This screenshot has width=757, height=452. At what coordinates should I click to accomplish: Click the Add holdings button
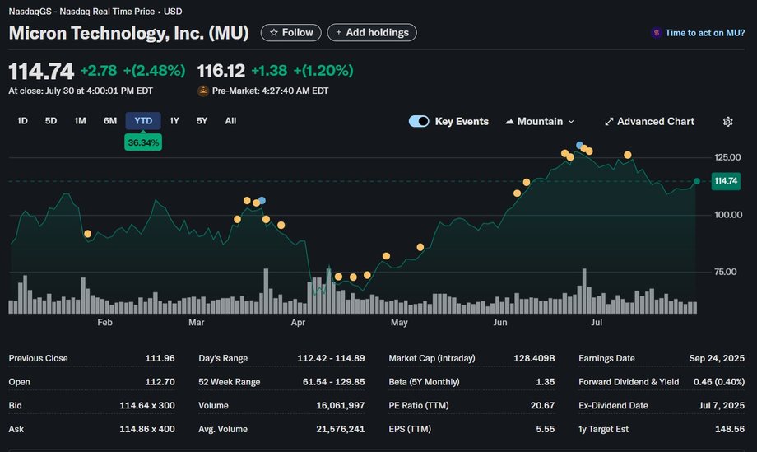pos(372,32)
